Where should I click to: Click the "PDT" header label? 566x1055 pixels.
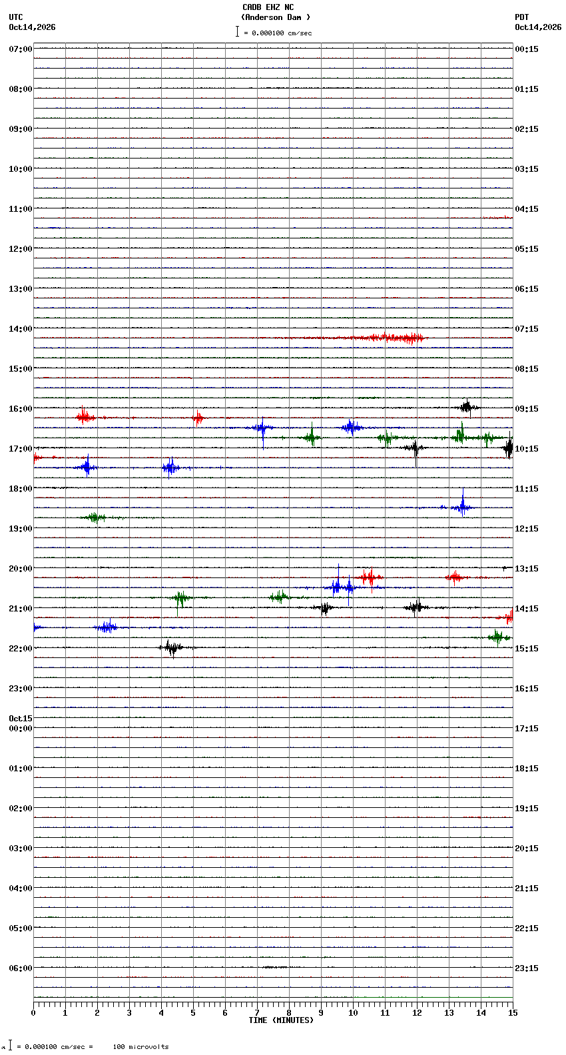click(x=522, y=17)
